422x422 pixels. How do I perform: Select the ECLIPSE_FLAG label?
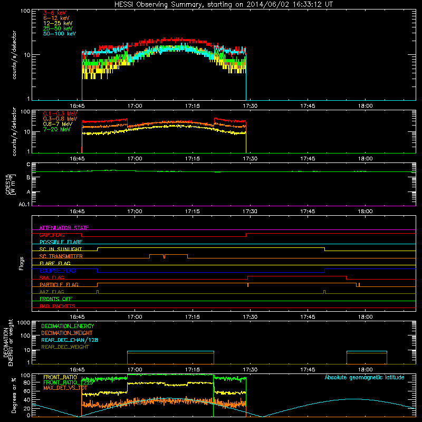pos(57,271)
